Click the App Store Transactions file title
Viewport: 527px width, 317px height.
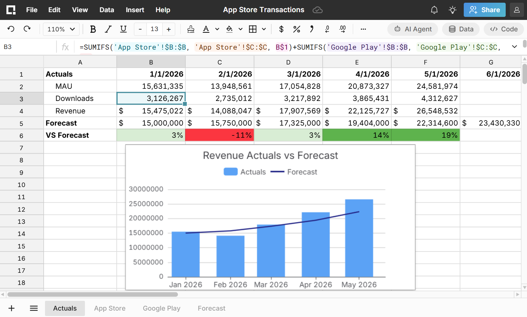tap(263, 10)
